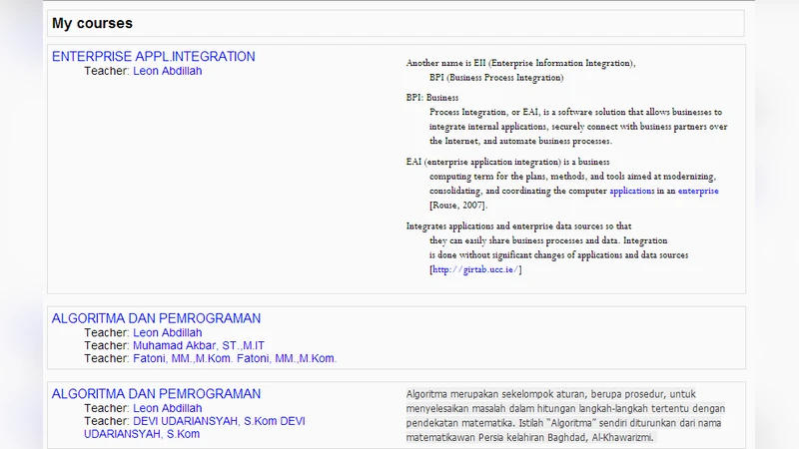The height and width of the screenshot is (449, 799).
Task: Visit the http://girtab.ucc.ie/ link
Action: point(475,269)
